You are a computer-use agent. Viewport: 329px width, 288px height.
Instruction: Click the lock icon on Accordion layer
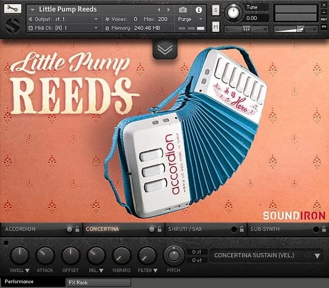tap(77, 229)
